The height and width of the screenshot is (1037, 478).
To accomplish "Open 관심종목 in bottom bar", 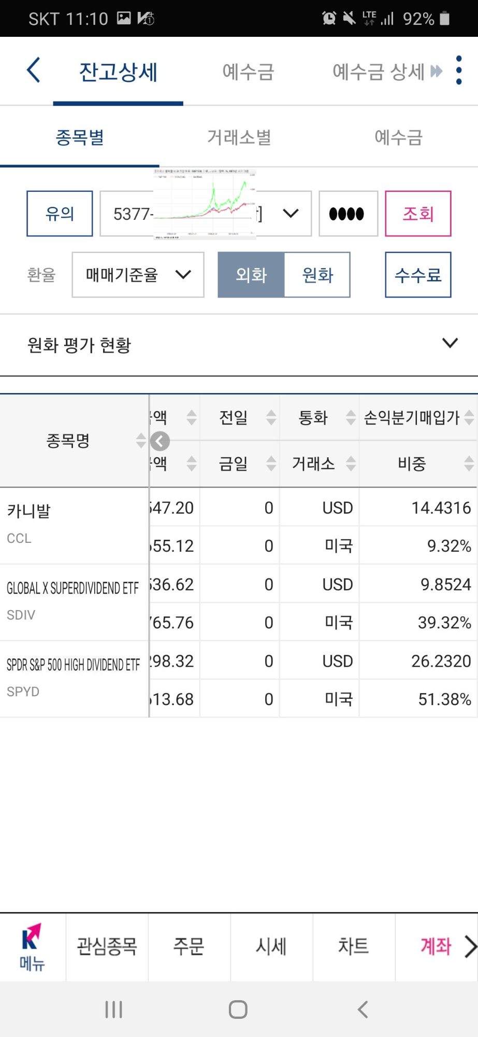I will [107, 947].
